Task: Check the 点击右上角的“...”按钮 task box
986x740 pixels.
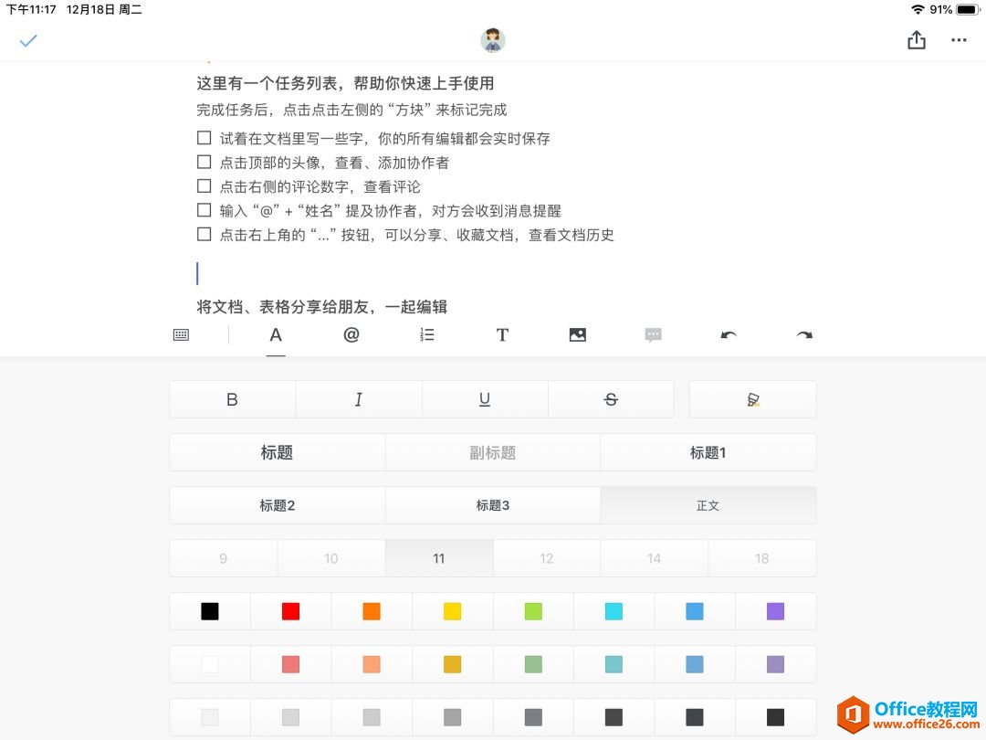Action: point(204,234)
